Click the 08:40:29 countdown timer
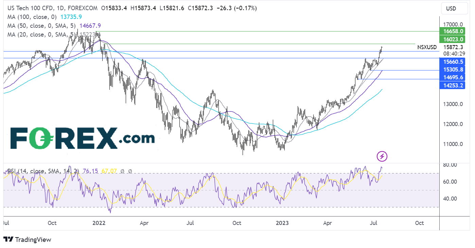475x248 pixels. (x=454, y=53)
